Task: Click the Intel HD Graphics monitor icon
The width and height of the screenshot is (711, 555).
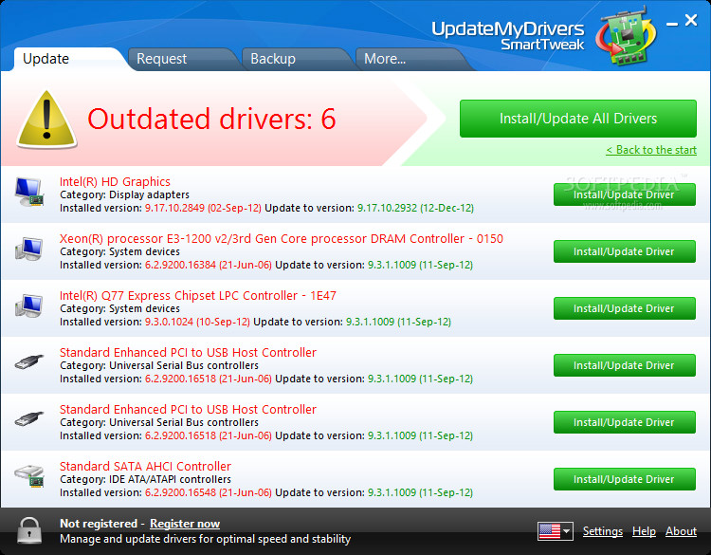Action: point(29,192)
